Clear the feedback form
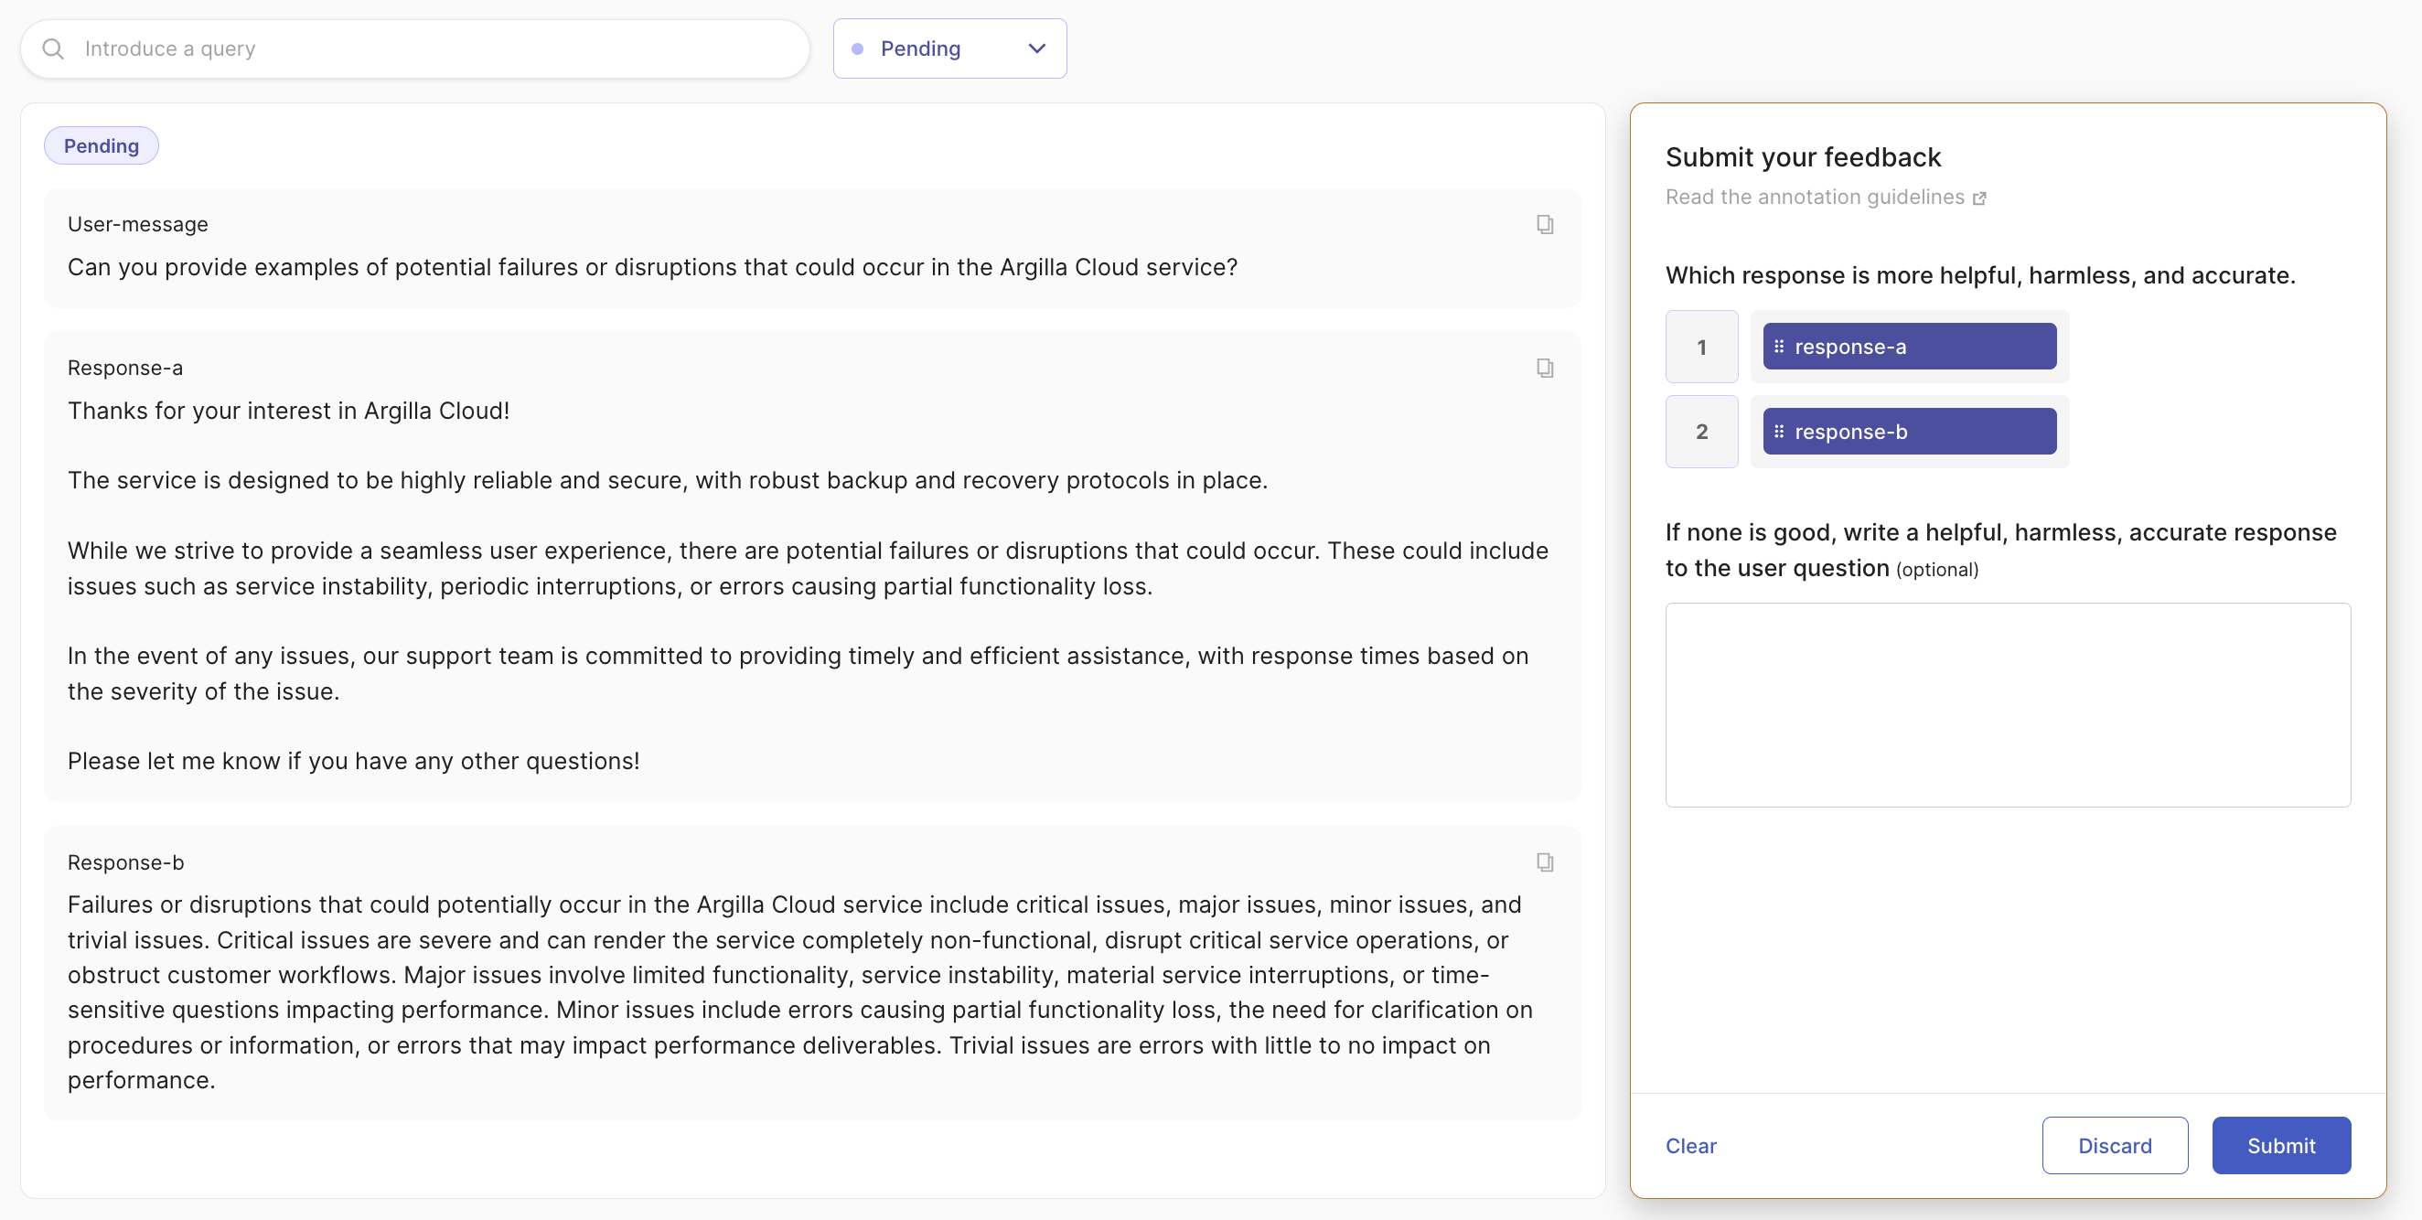The width and height of the screenshot is (2422, 1220). point(1690,1146)
